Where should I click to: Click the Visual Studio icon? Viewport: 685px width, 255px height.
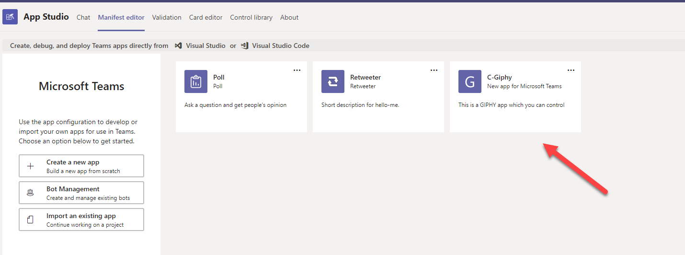[x=178, y=46]
